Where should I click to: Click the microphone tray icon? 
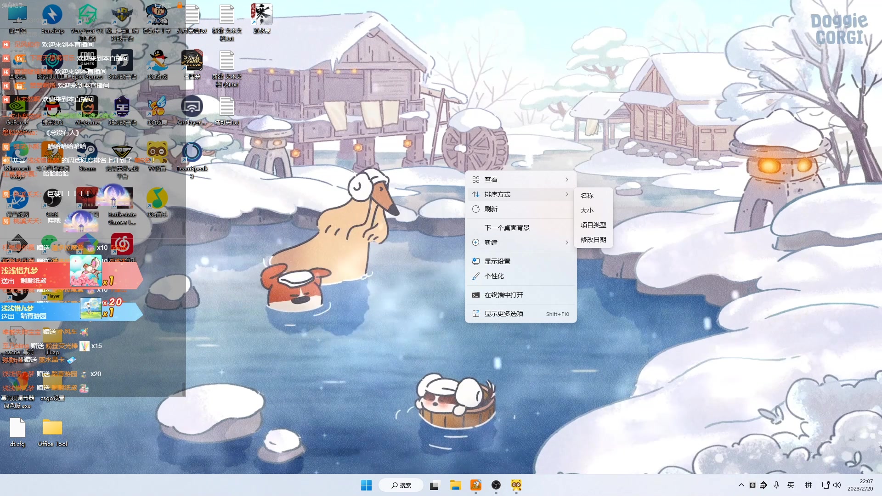click(776, 485)
